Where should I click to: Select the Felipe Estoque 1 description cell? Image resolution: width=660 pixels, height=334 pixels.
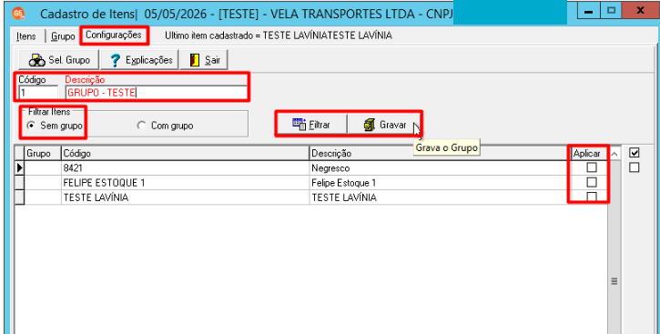tap(441, 183)
